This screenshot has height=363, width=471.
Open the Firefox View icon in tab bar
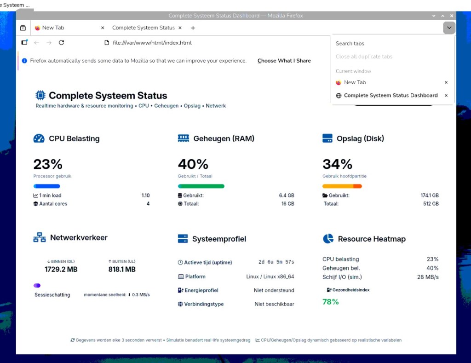[23, 28]
